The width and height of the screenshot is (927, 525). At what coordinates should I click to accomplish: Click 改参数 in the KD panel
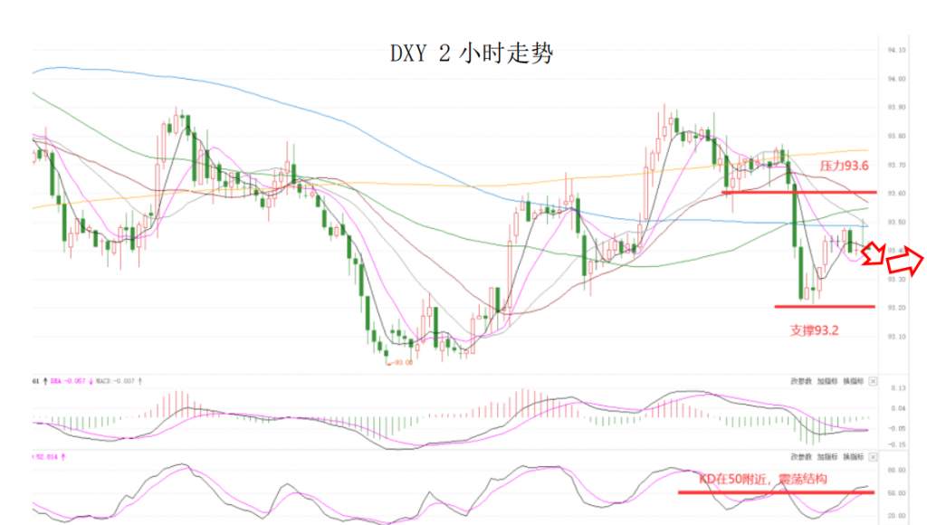tap(801, 457)
